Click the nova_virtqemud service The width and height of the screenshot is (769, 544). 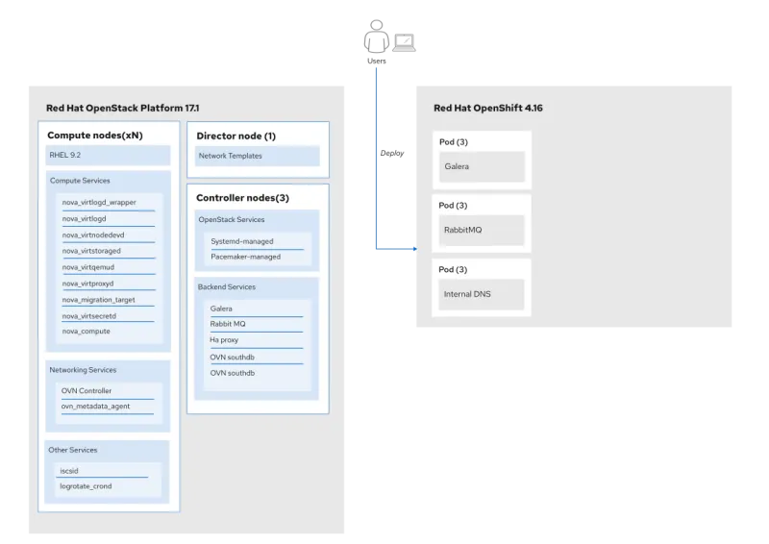click(x=88, y=267)
